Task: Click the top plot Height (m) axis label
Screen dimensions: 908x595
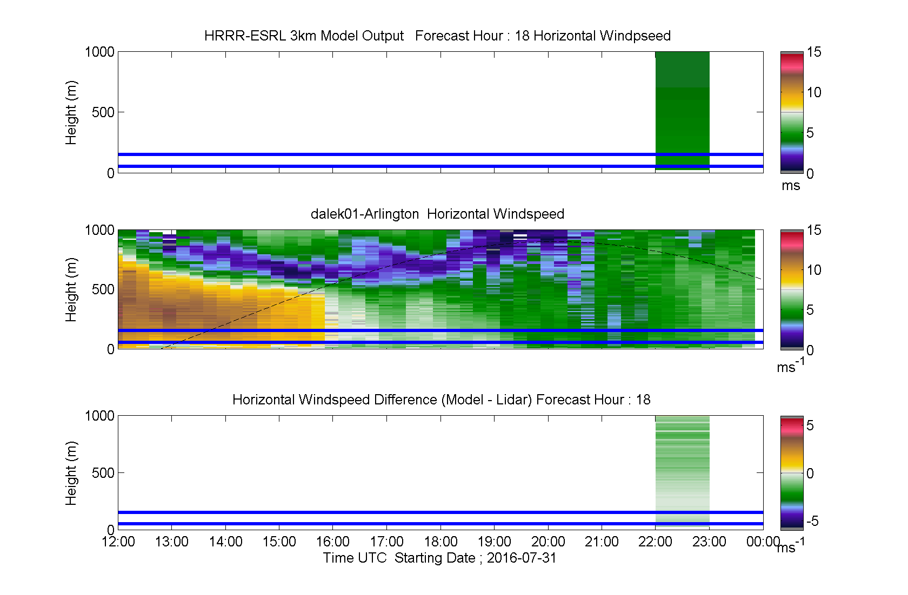Action: (71, 112)
